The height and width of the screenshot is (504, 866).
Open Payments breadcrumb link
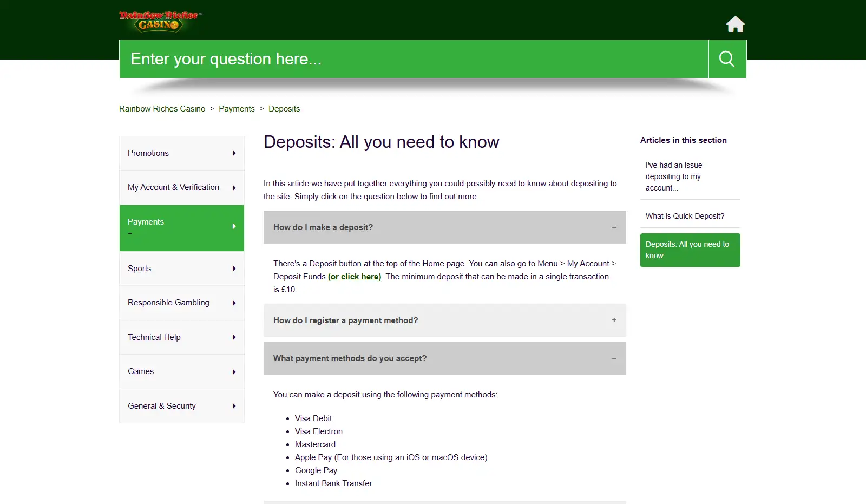click(237, 109)
